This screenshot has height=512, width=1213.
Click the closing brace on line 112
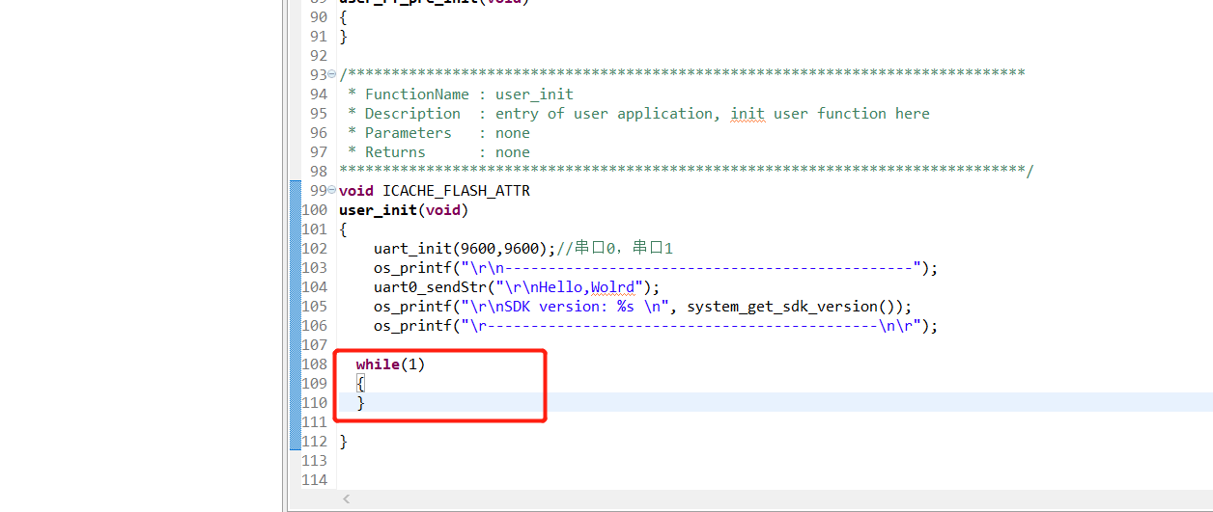click(343, 442)
